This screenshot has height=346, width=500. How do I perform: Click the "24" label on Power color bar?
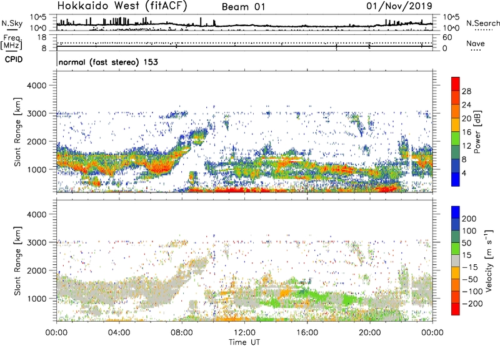(466, 105)
